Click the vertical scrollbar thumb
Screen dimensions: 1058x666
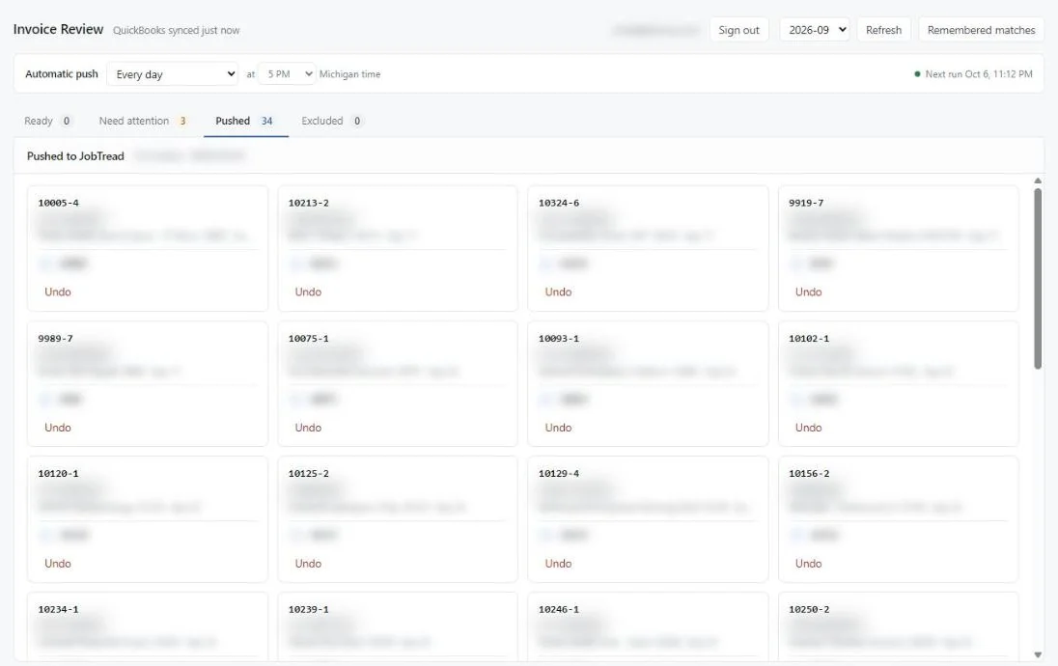(1037, 278)
